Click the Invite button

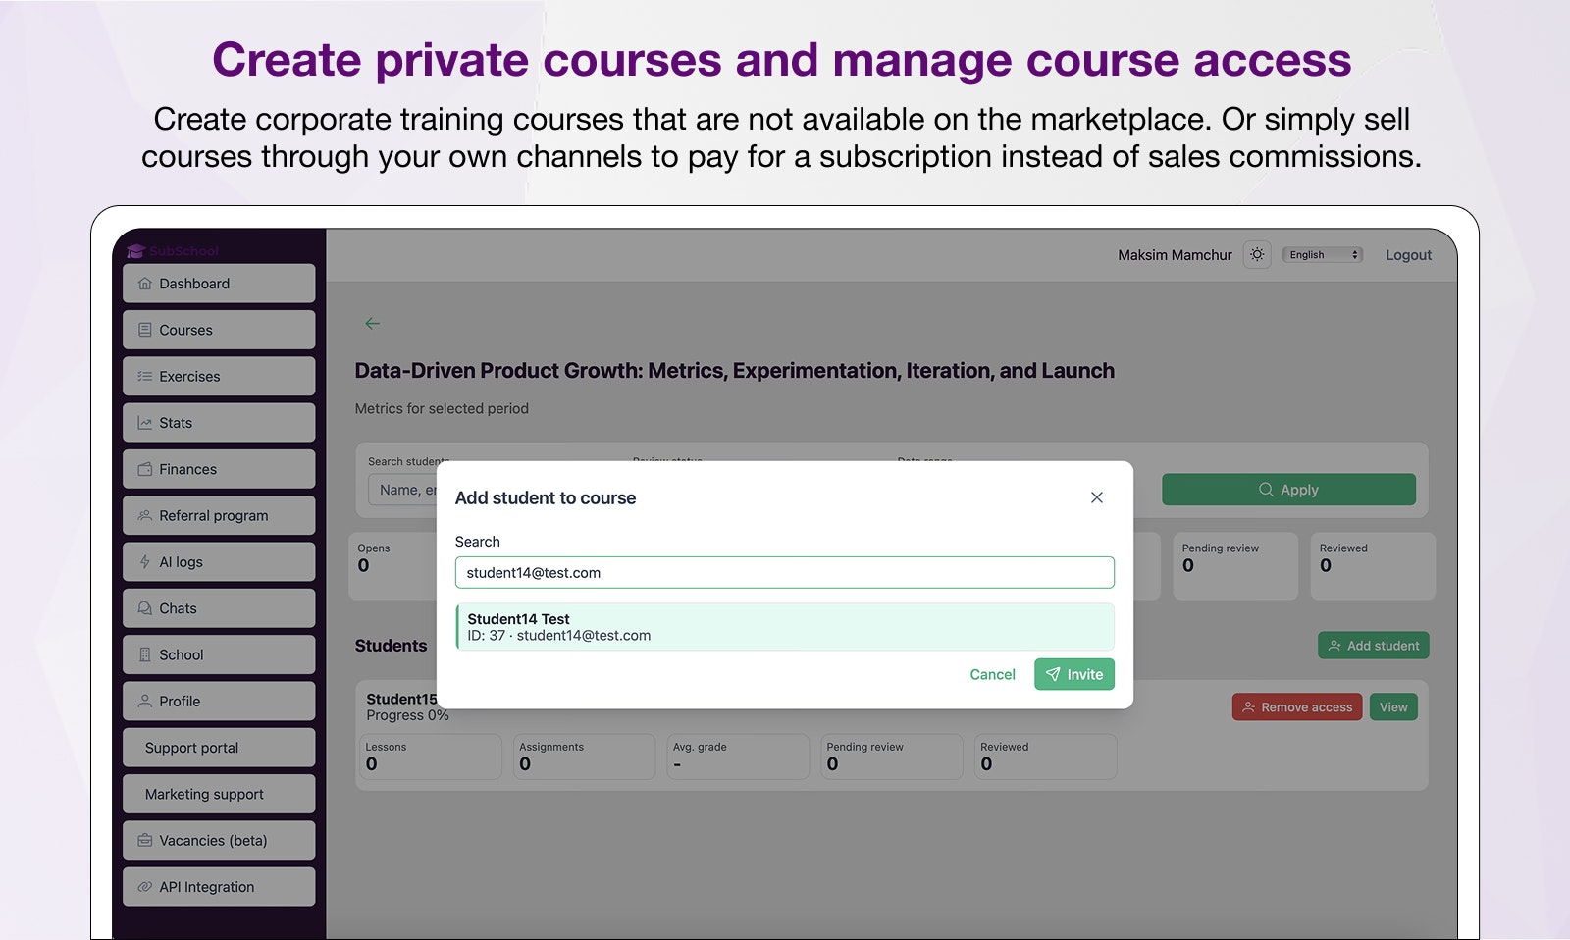click(1073, 674)
